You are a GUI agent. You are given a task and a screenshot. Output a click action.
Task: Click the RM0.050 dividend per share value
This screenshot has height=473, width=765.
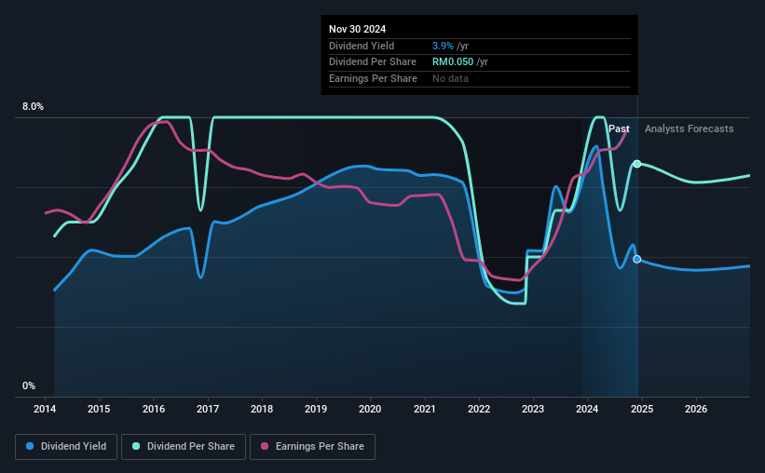point(453,62)
